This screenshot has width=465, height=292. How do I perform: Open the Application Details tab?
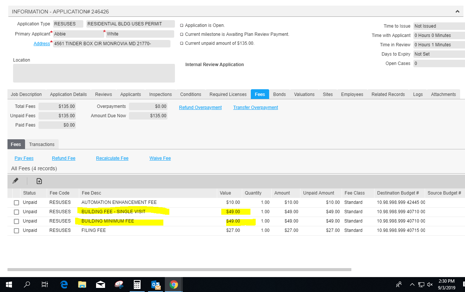(68, 94)
